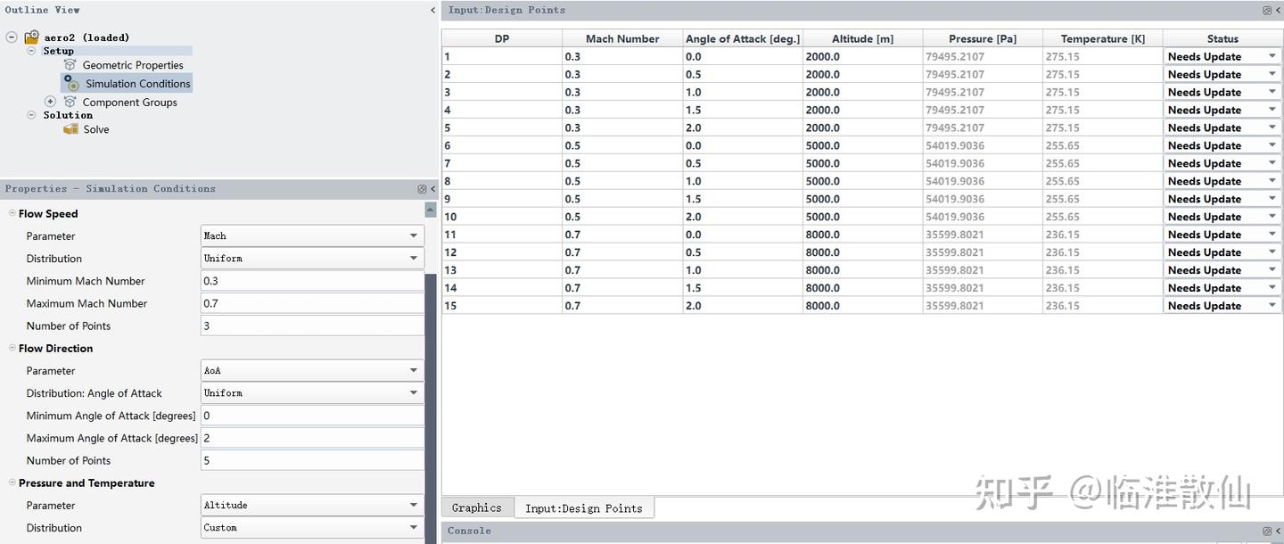The image size is (1284, 544).
Task: Switch to the Graphics tab
Action: coord(477,507)
